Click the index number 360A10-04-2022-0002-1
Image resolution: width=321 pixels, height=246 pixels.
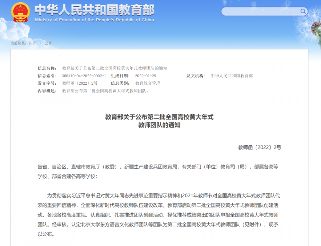[x=84, y=76]
